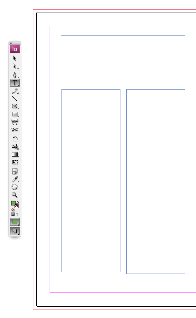The image size is (196, 318).
Task: Swap fill and stroke with curved arrow
Action: point(18,202)
